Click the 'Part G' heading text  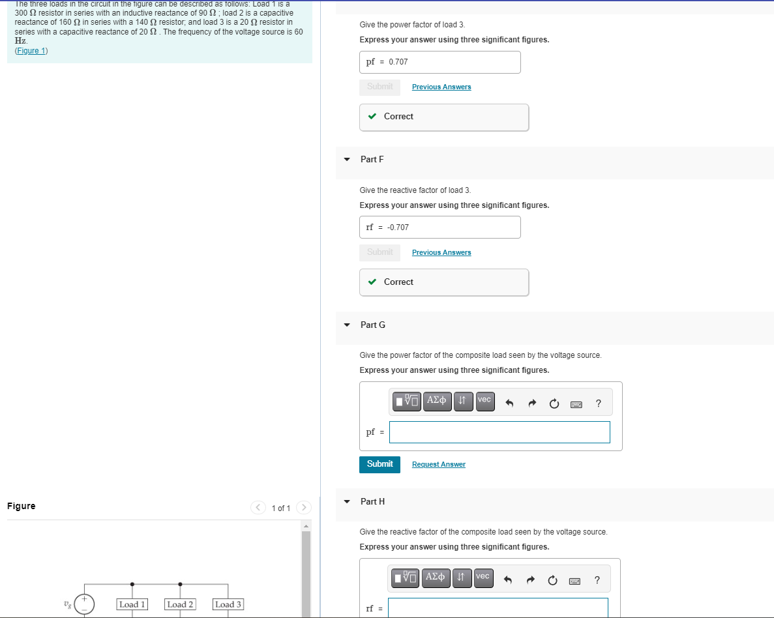(373, 325)
